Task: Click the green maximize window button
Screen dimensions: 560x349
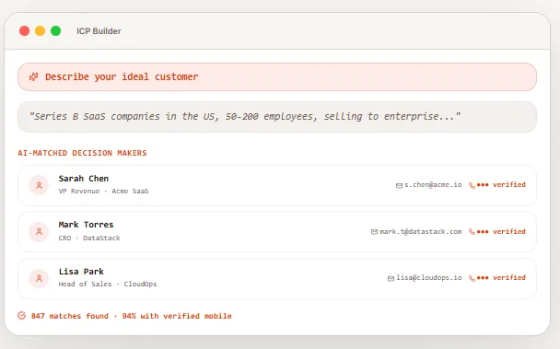Action: click(55, 31)
